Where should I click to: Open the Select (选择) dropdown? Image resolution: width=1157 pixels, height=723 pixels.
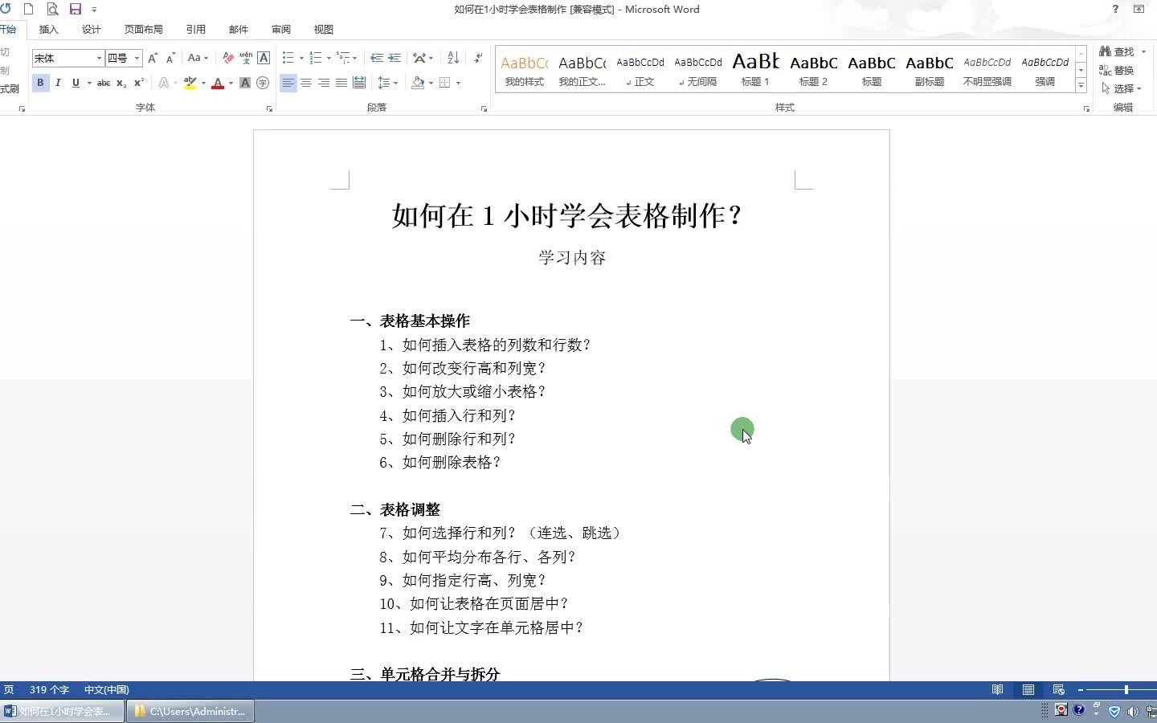click(1122, 88)
